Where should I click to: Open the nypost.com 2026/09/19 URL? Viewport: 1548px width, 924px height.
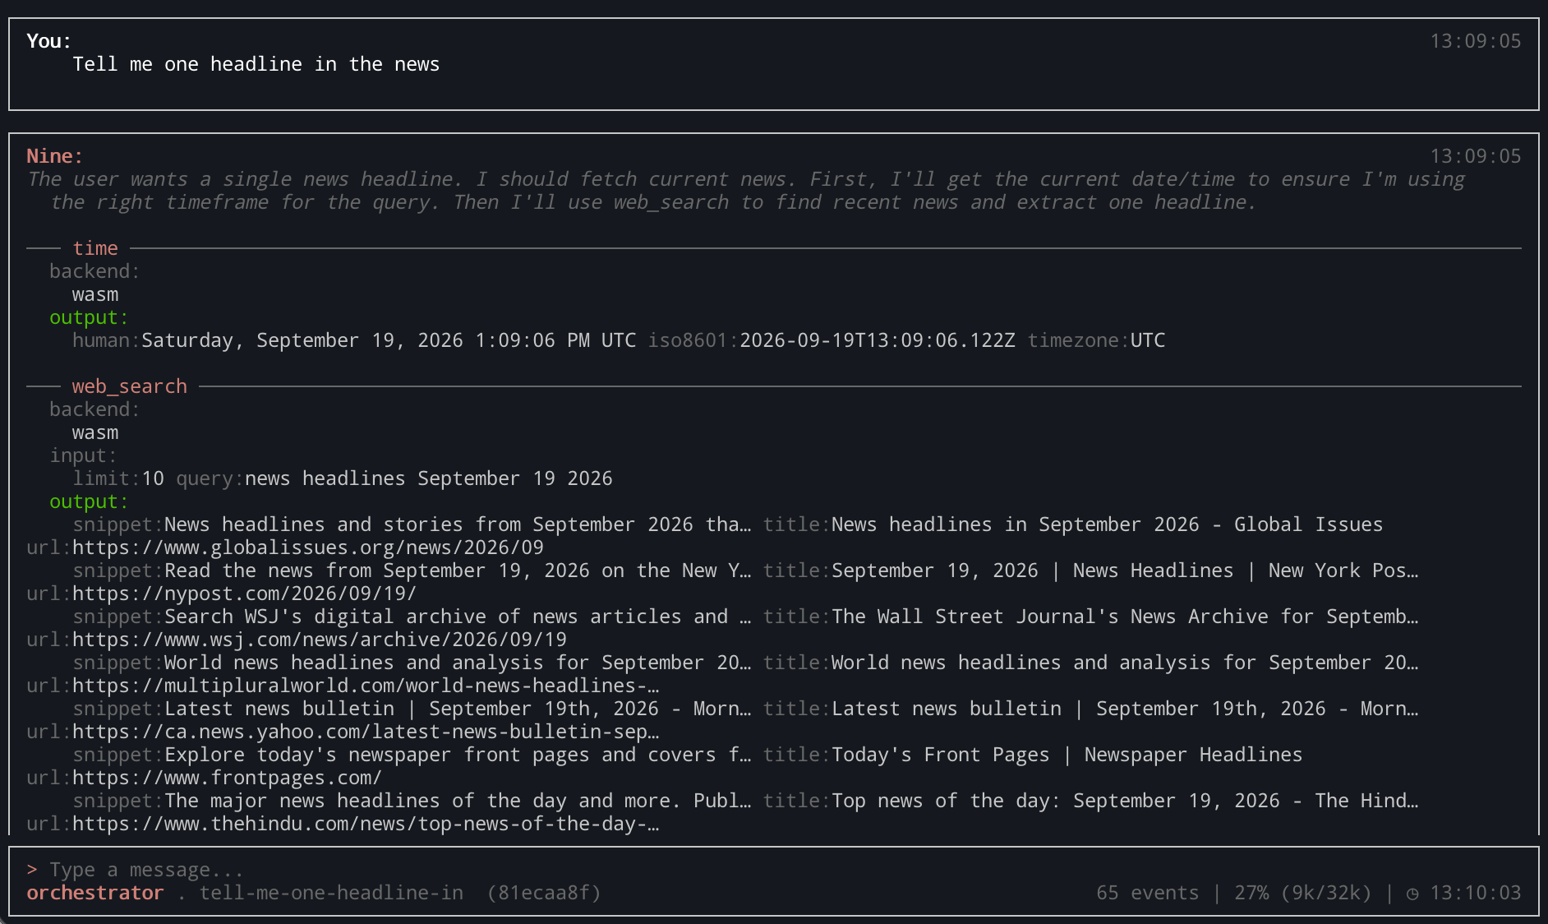[x=245, y=594]
